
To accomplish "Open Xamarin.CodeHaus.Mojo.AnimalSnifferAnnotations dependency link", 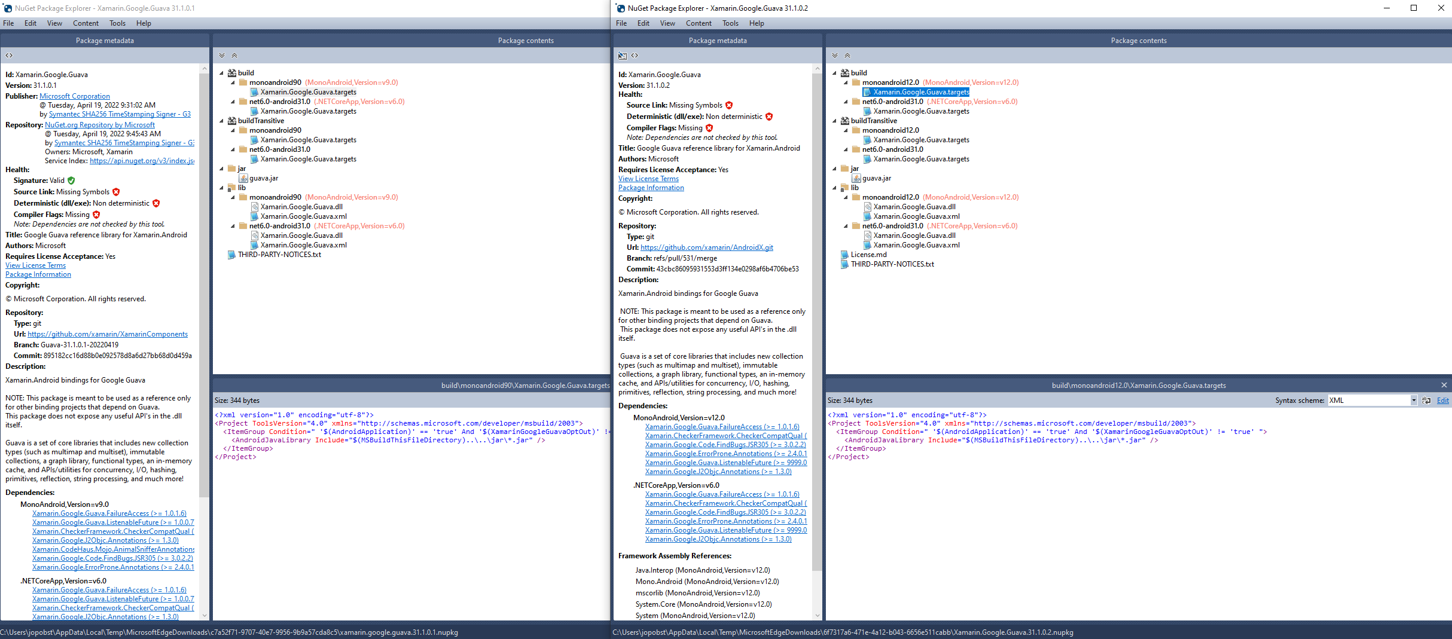I will (x=113, y=549).
